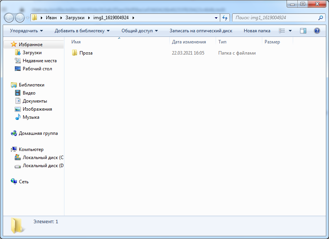Screen dimensions: 329x239
Task: Sort by Тип column header
Action: pos(222,42)
